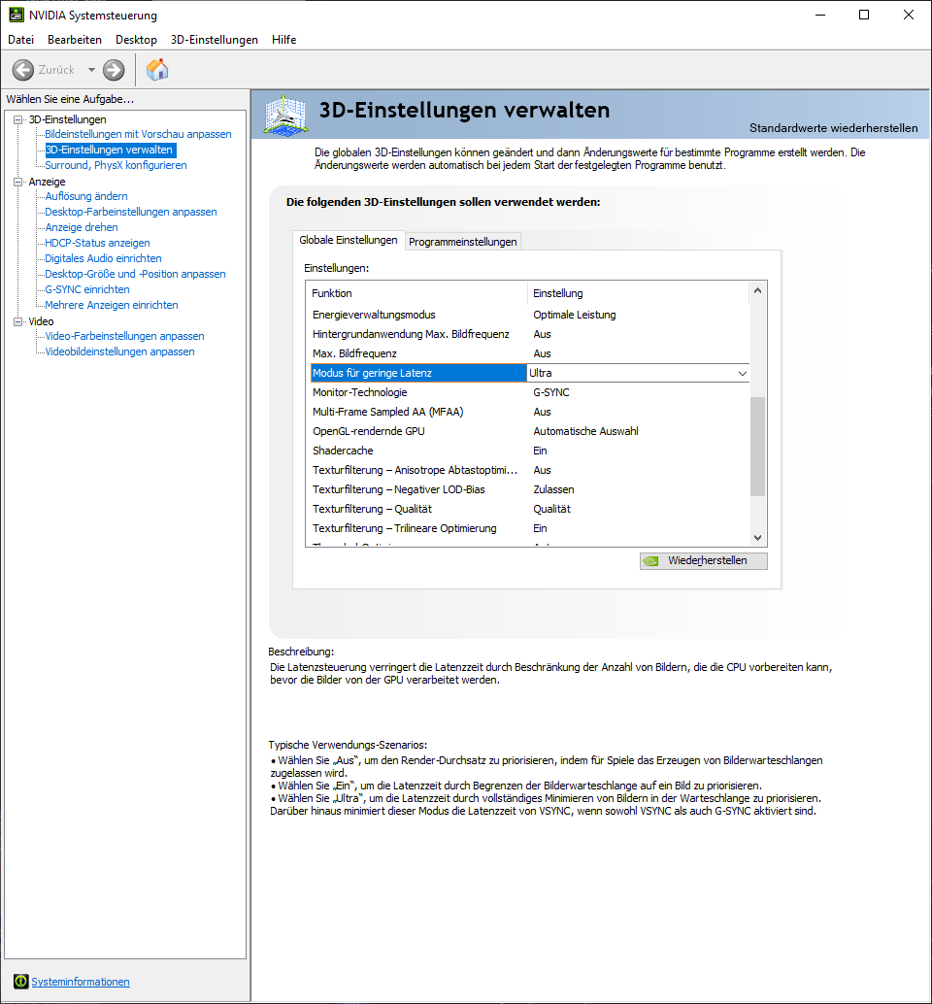Open the 3D-Einstellungen menu

click(x=215, y=40)
